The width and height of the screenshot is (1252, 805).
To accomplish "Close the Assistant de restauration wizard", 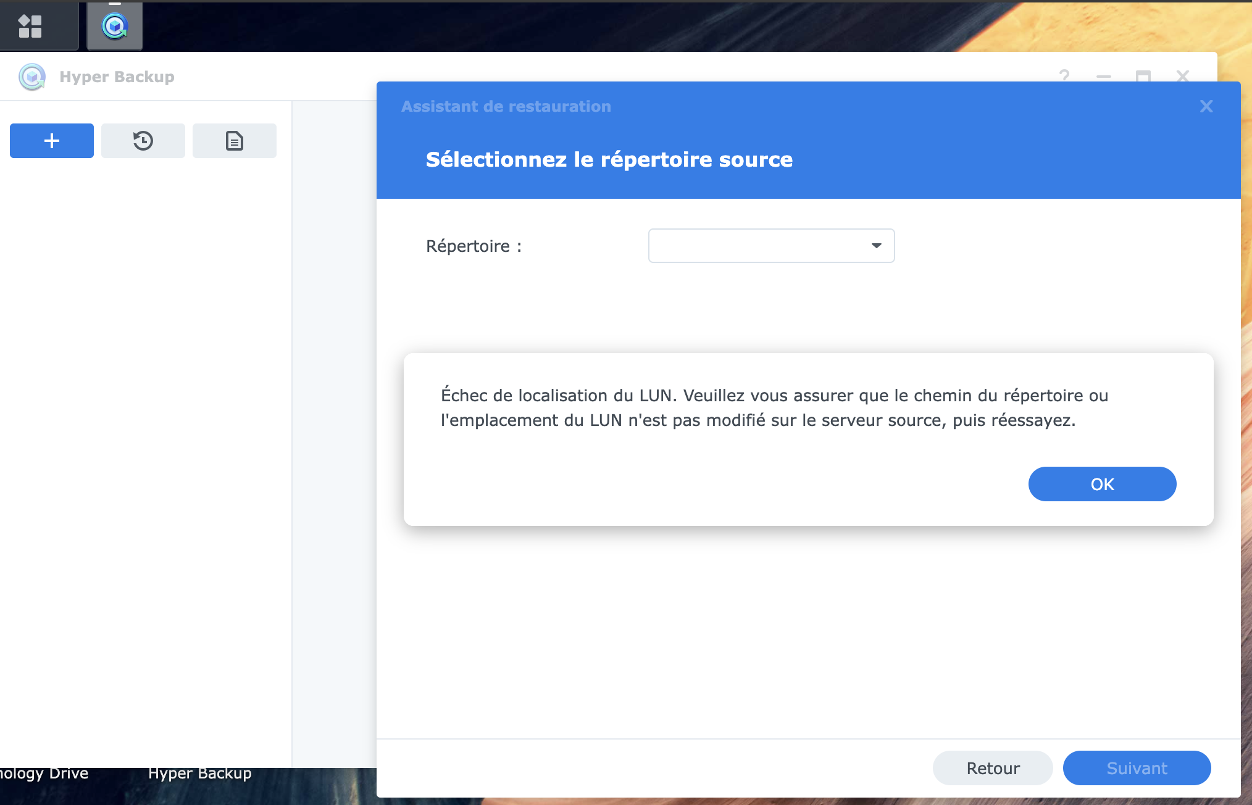I will tap(1206, 106).
